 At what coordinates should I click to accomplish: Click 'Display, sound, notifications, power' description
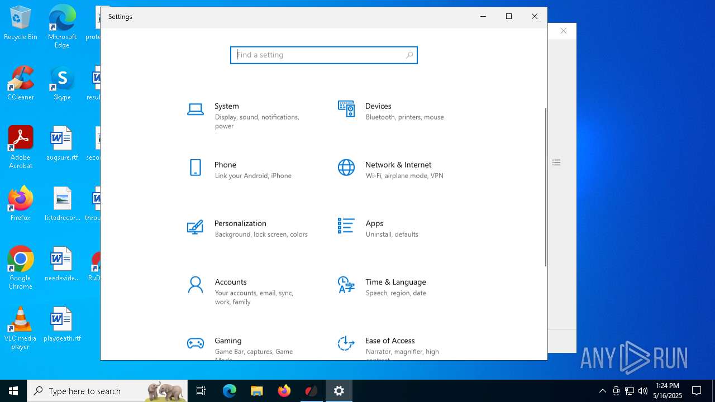(257, 122)
